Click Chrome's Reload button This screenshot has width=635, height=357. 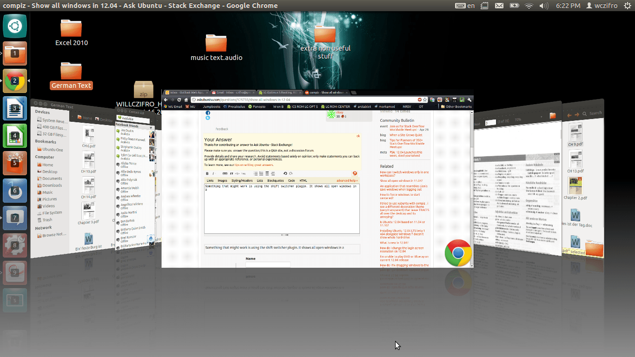pos(179,100)
